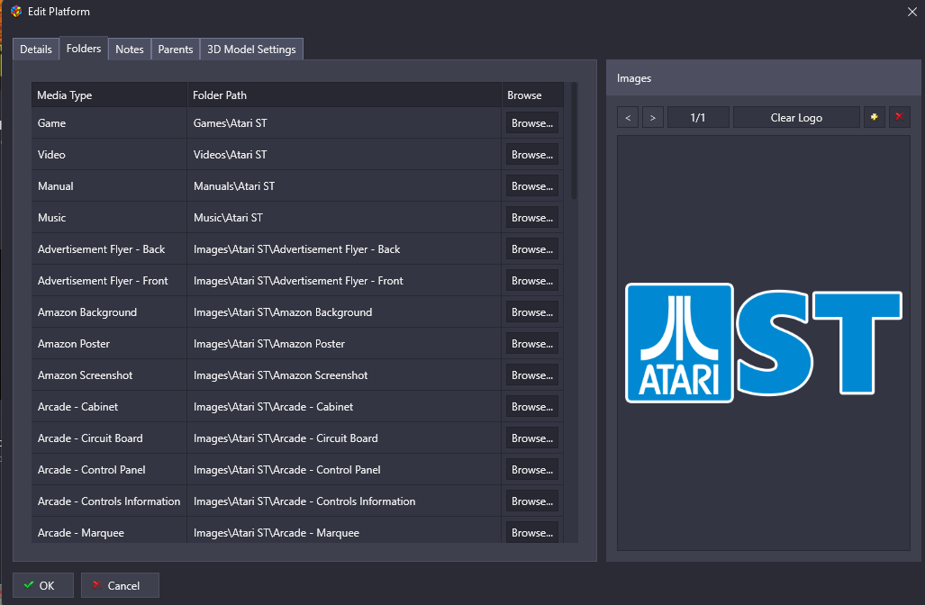This screenshot has width=925, height=605.
Task: Browse for the Video folder
Action: pos(532,155)
